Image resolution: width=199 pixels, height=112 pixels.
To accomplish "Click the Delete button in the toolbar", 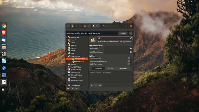I will [96, 26].
